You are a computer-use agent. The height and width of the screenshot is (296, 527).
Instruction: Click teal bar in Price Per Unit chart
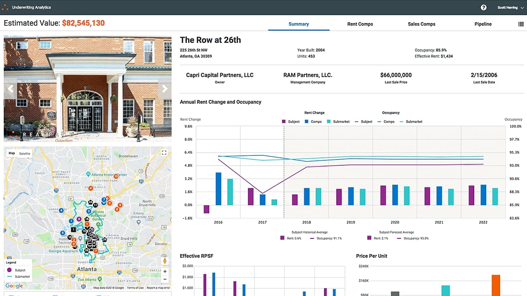[445, 291]
